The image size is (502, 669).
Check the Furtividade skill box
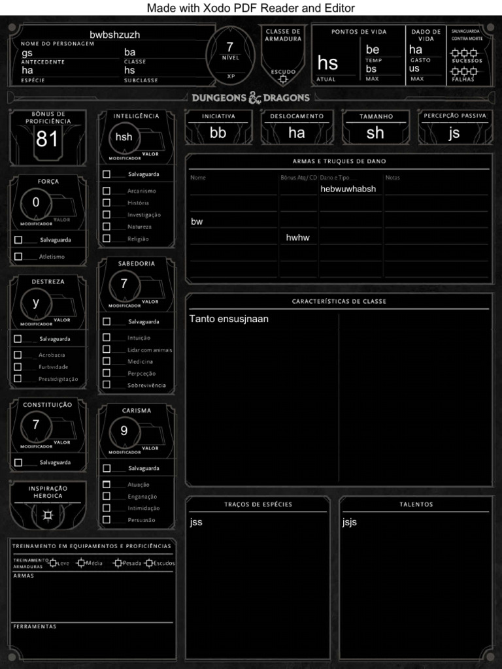(18, 367)
